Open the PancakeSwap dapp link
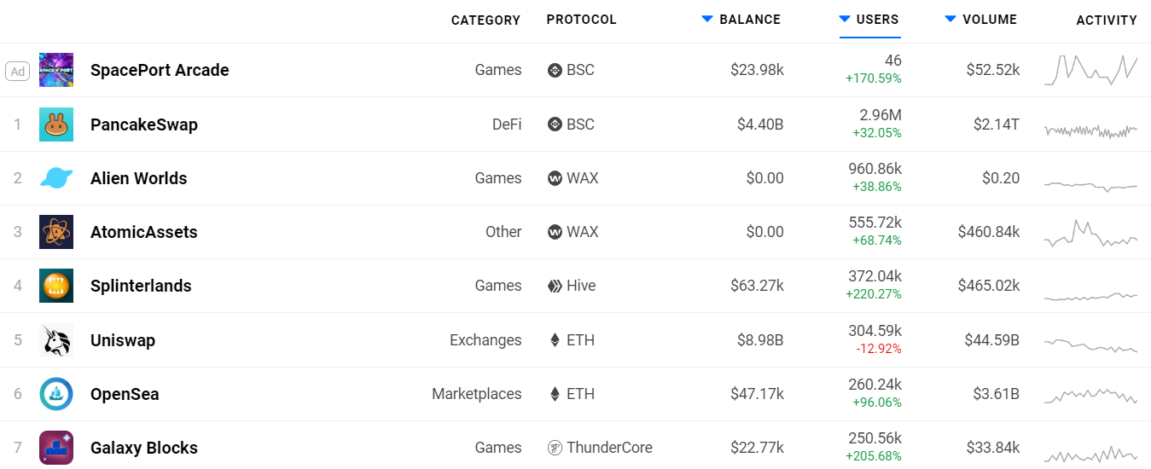Viewport: 1151px width, 469px height. click(x=144, y=124)
